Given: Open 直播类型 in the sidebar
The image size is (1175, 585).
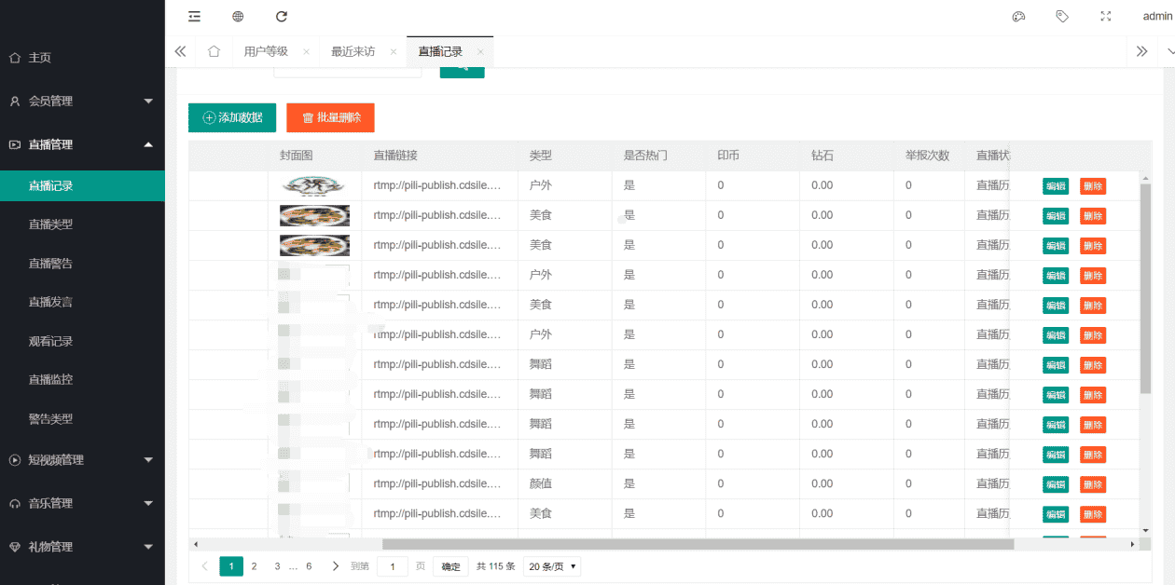Looking at the screenshot, I should click(x=51, y=224).
